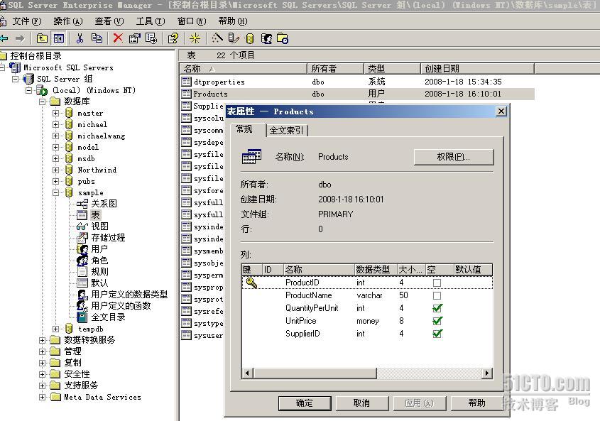Image resolution: width=600 pixels, height=421 pixels.
Task: Click the New database cylinder toolbar icon
Action: tap(250, 38)
